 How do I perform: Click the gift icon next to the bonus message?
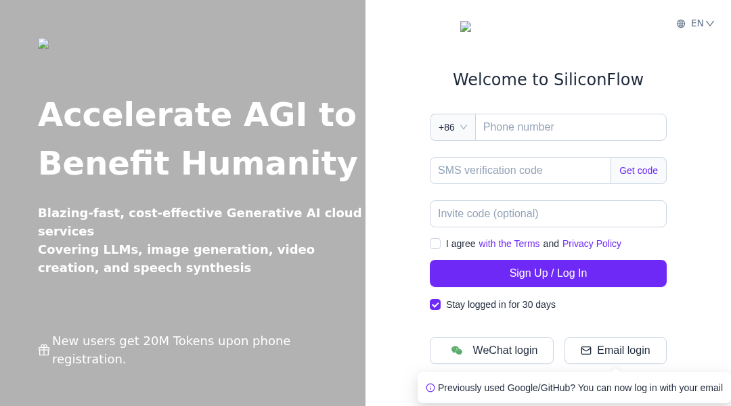(43, 350)
